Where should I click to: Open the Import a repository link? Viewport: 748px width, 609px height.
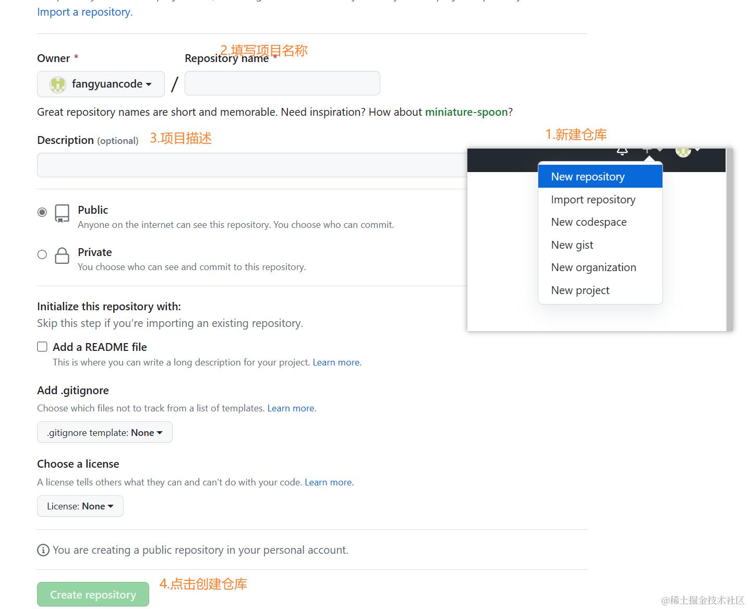pyautogui.click(x=85, y=12)
